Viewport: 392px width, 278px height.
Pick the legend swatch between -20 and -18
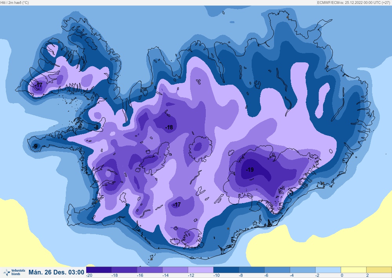pyautogui.click(x=99, y=270)
